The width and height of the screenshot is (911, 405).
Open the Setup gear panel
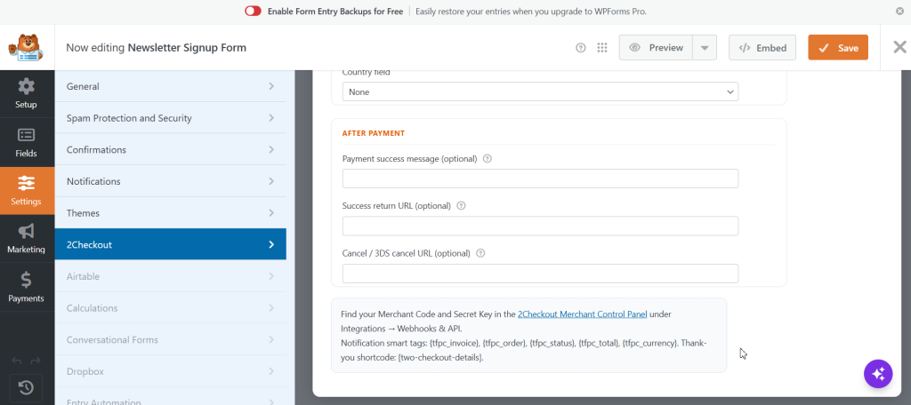tap(26, 94)
